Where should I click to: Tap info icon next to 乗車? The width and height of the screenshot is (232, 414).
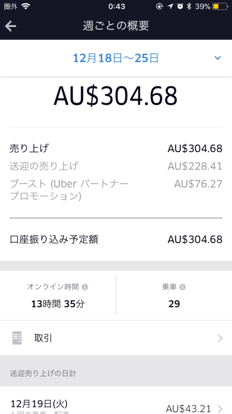pyautogui.click(x=182, y=287)
